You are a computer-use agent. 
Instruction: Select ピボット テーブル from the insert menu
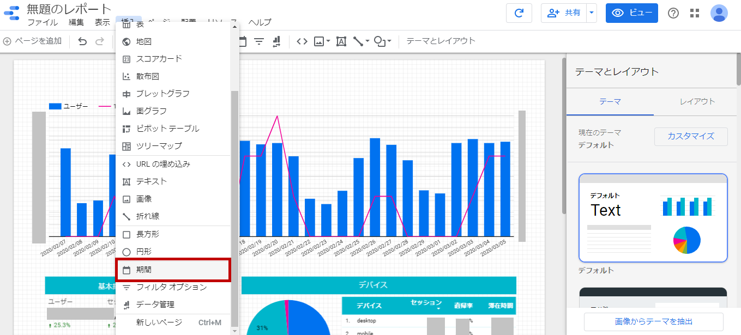[x=173, y=129]
